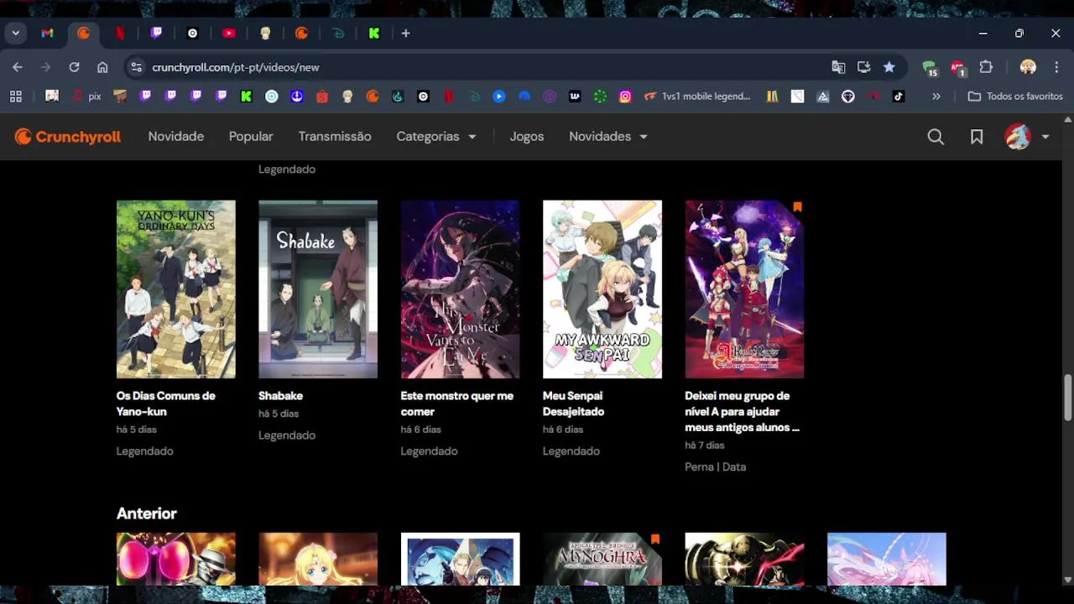1074x604 pixels.
Task: Open the Chrome three-dot menu
Action: 1056,67
